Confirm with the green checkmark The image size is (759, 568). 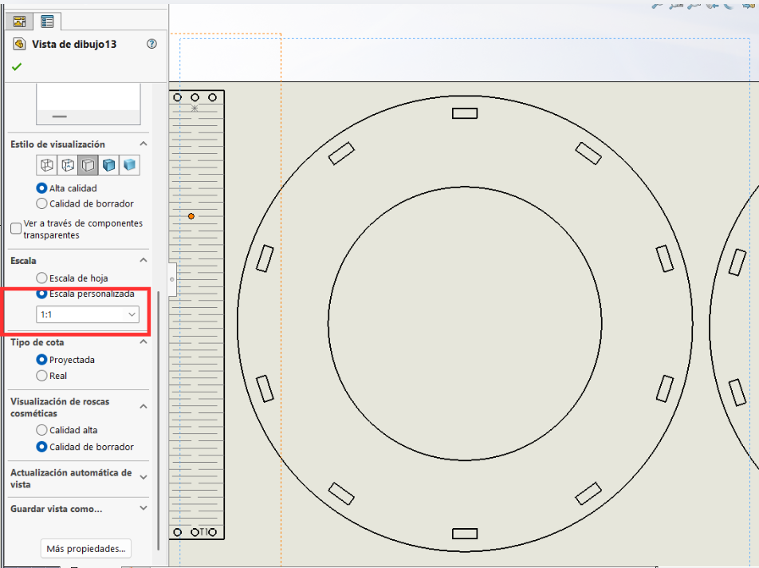point(17,67)
